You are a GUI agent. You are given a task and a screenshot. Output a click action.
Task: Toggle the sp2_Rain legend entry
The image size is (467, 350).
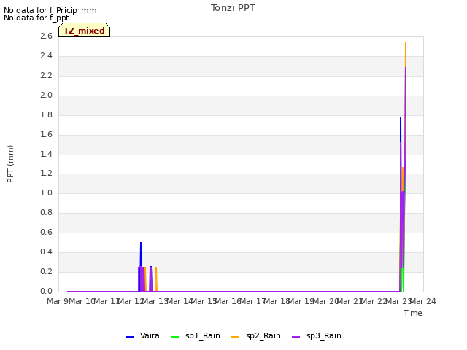[256, 335]
